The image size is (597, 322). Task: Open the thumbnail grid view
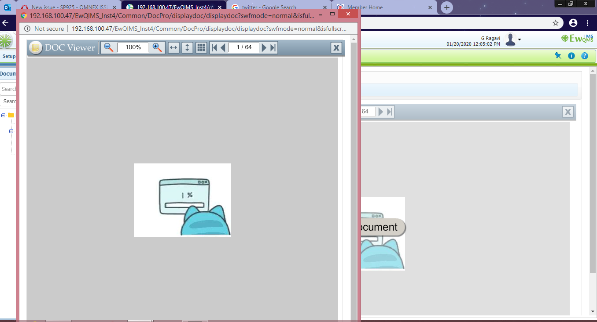(x=201, y=47)
